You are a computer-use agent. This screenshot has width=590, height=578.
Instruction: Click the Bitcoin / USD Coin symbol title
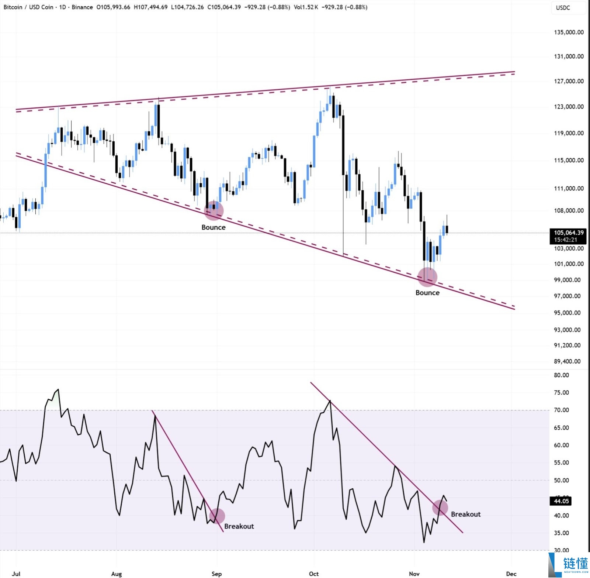coord(28,7)
